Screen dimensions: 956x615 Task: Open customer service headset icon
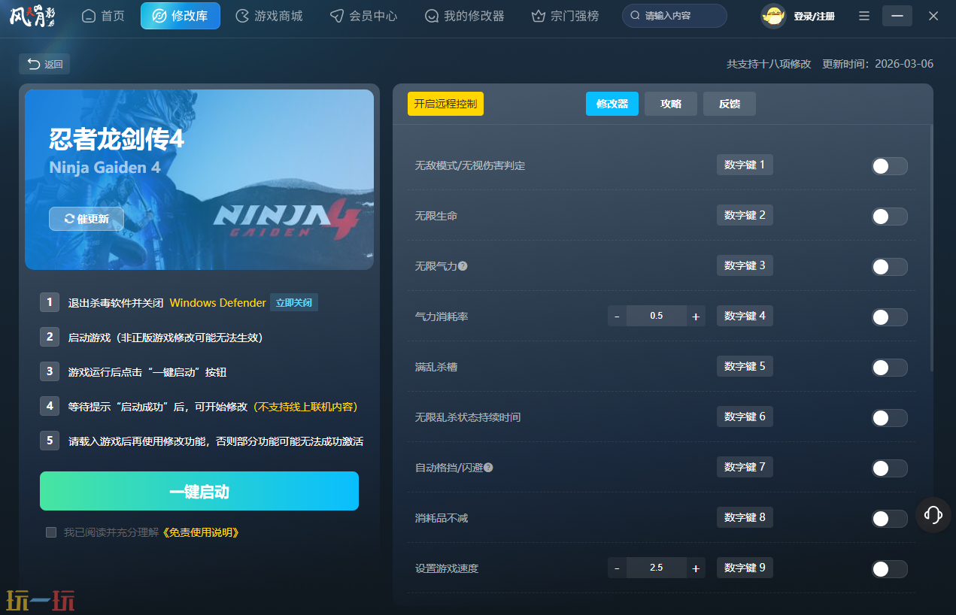click(933, 515)
